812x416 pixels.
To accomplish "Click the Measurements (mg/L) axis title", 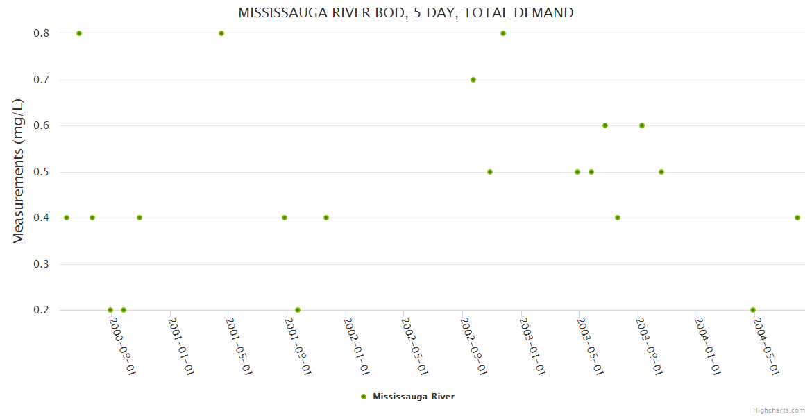I will (19, 171).
